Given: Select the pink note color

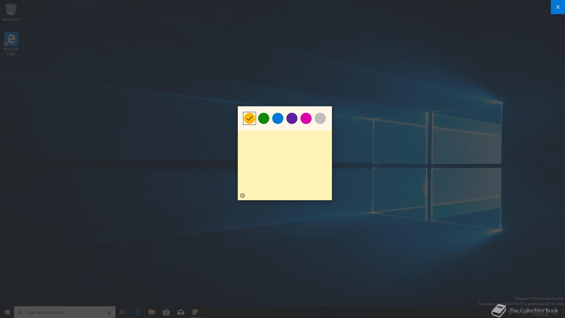Looking at the screenshot, I should click(x=306, y=118).
